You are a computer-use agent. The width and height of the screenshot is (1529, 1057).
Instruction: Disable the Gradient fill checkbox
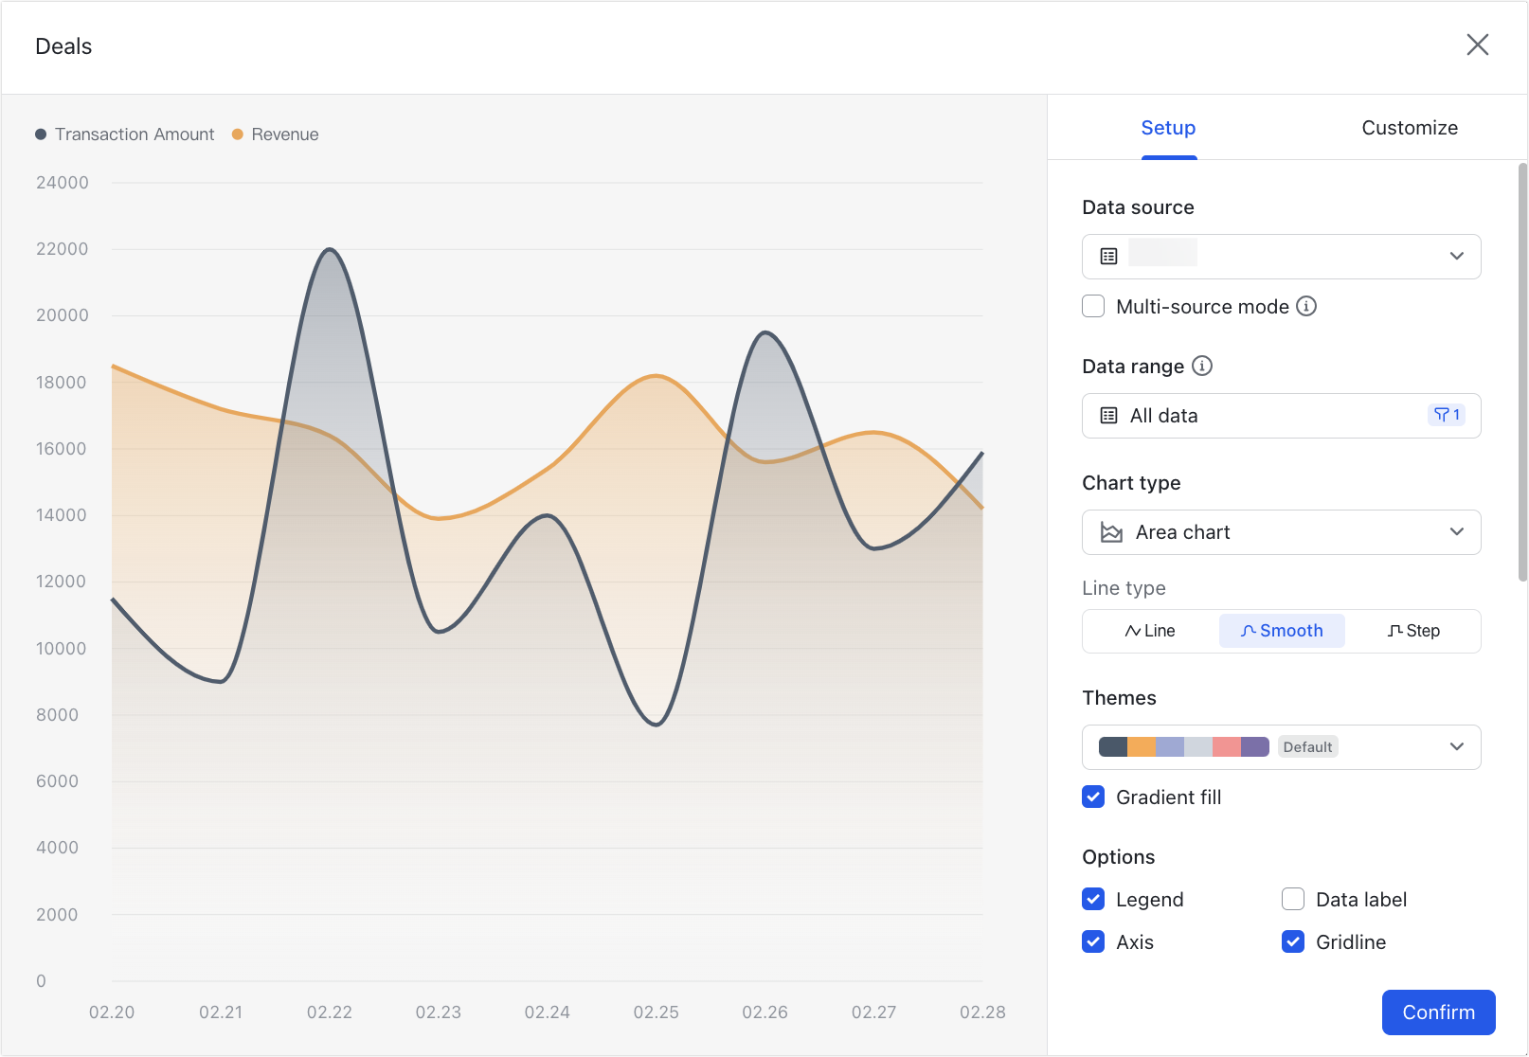(1092, 797)
